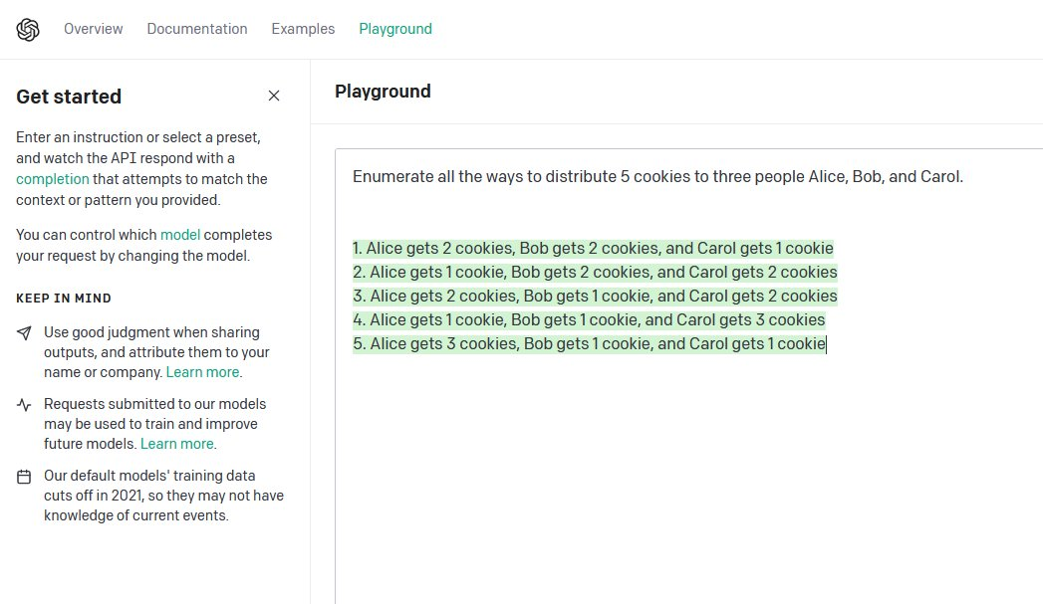
Task: Click the "KEEP IN MIND" label
Action: [x=64, y=299]
